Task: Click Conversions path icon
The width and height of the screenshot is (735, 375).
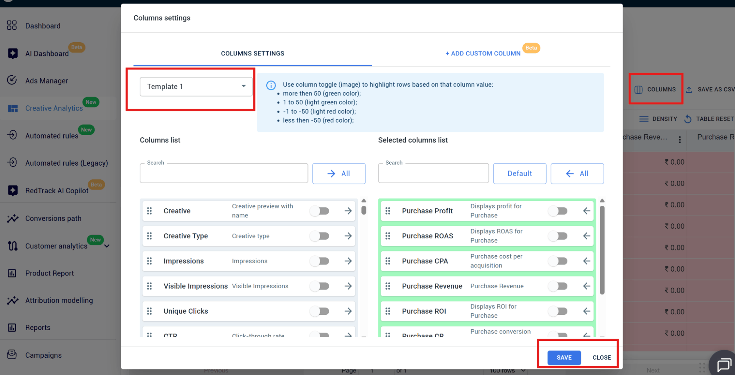Action: pyautogui.click(x=13, y=218)
